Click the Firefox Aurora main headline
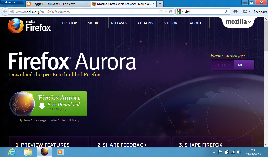 pyautogui.click(x=72, y=61)
